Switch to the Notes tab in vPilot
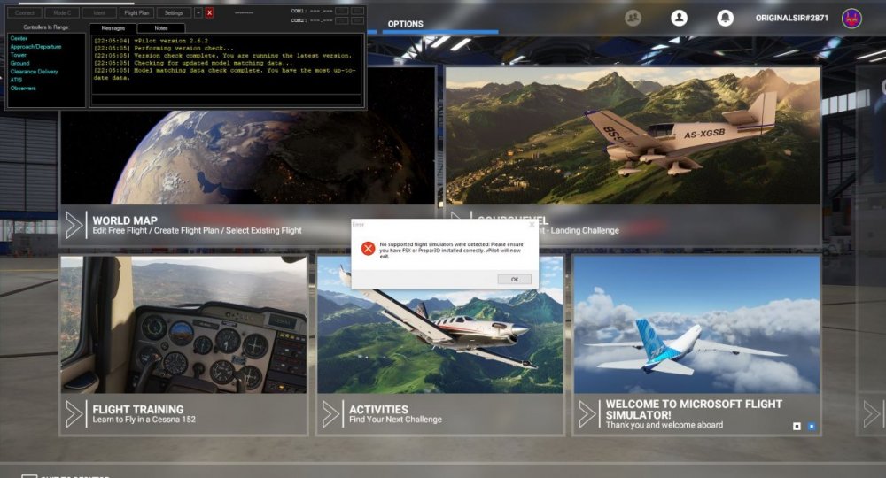Image resolution: width=886 pixels, height=478 pixels. 161,27
